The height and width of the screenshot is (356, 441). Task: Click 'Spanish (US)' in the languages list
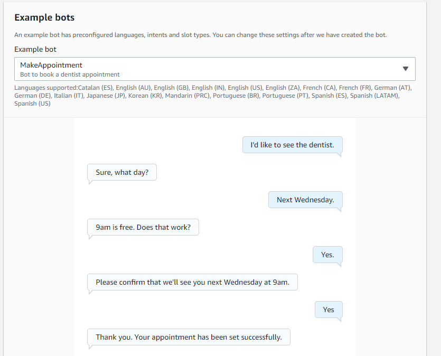coord(33,104)
